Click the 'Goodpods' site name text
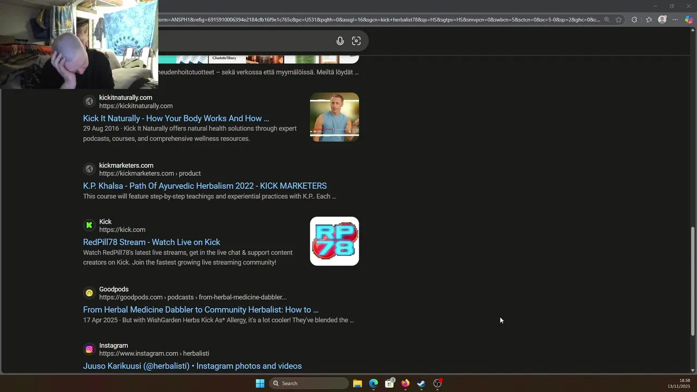This screenshot has height=392, width=697. click(114, 289)
